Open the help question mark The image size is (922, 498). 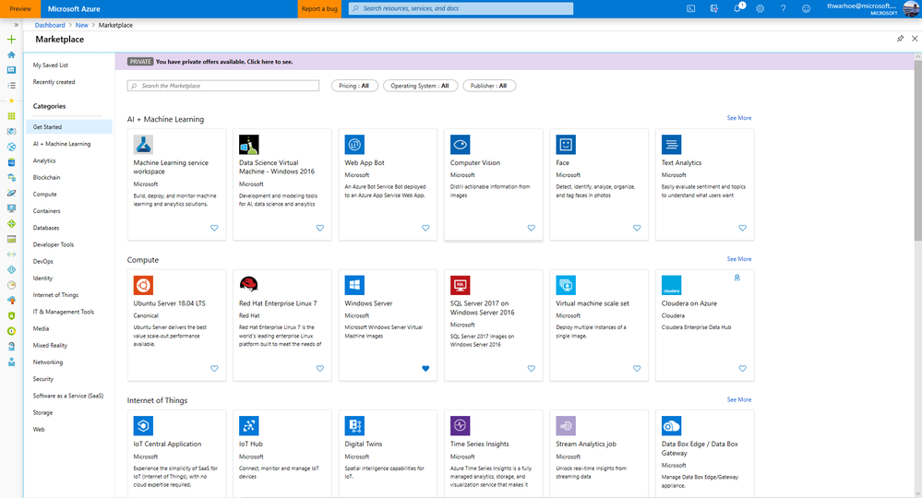coord(783,9)
